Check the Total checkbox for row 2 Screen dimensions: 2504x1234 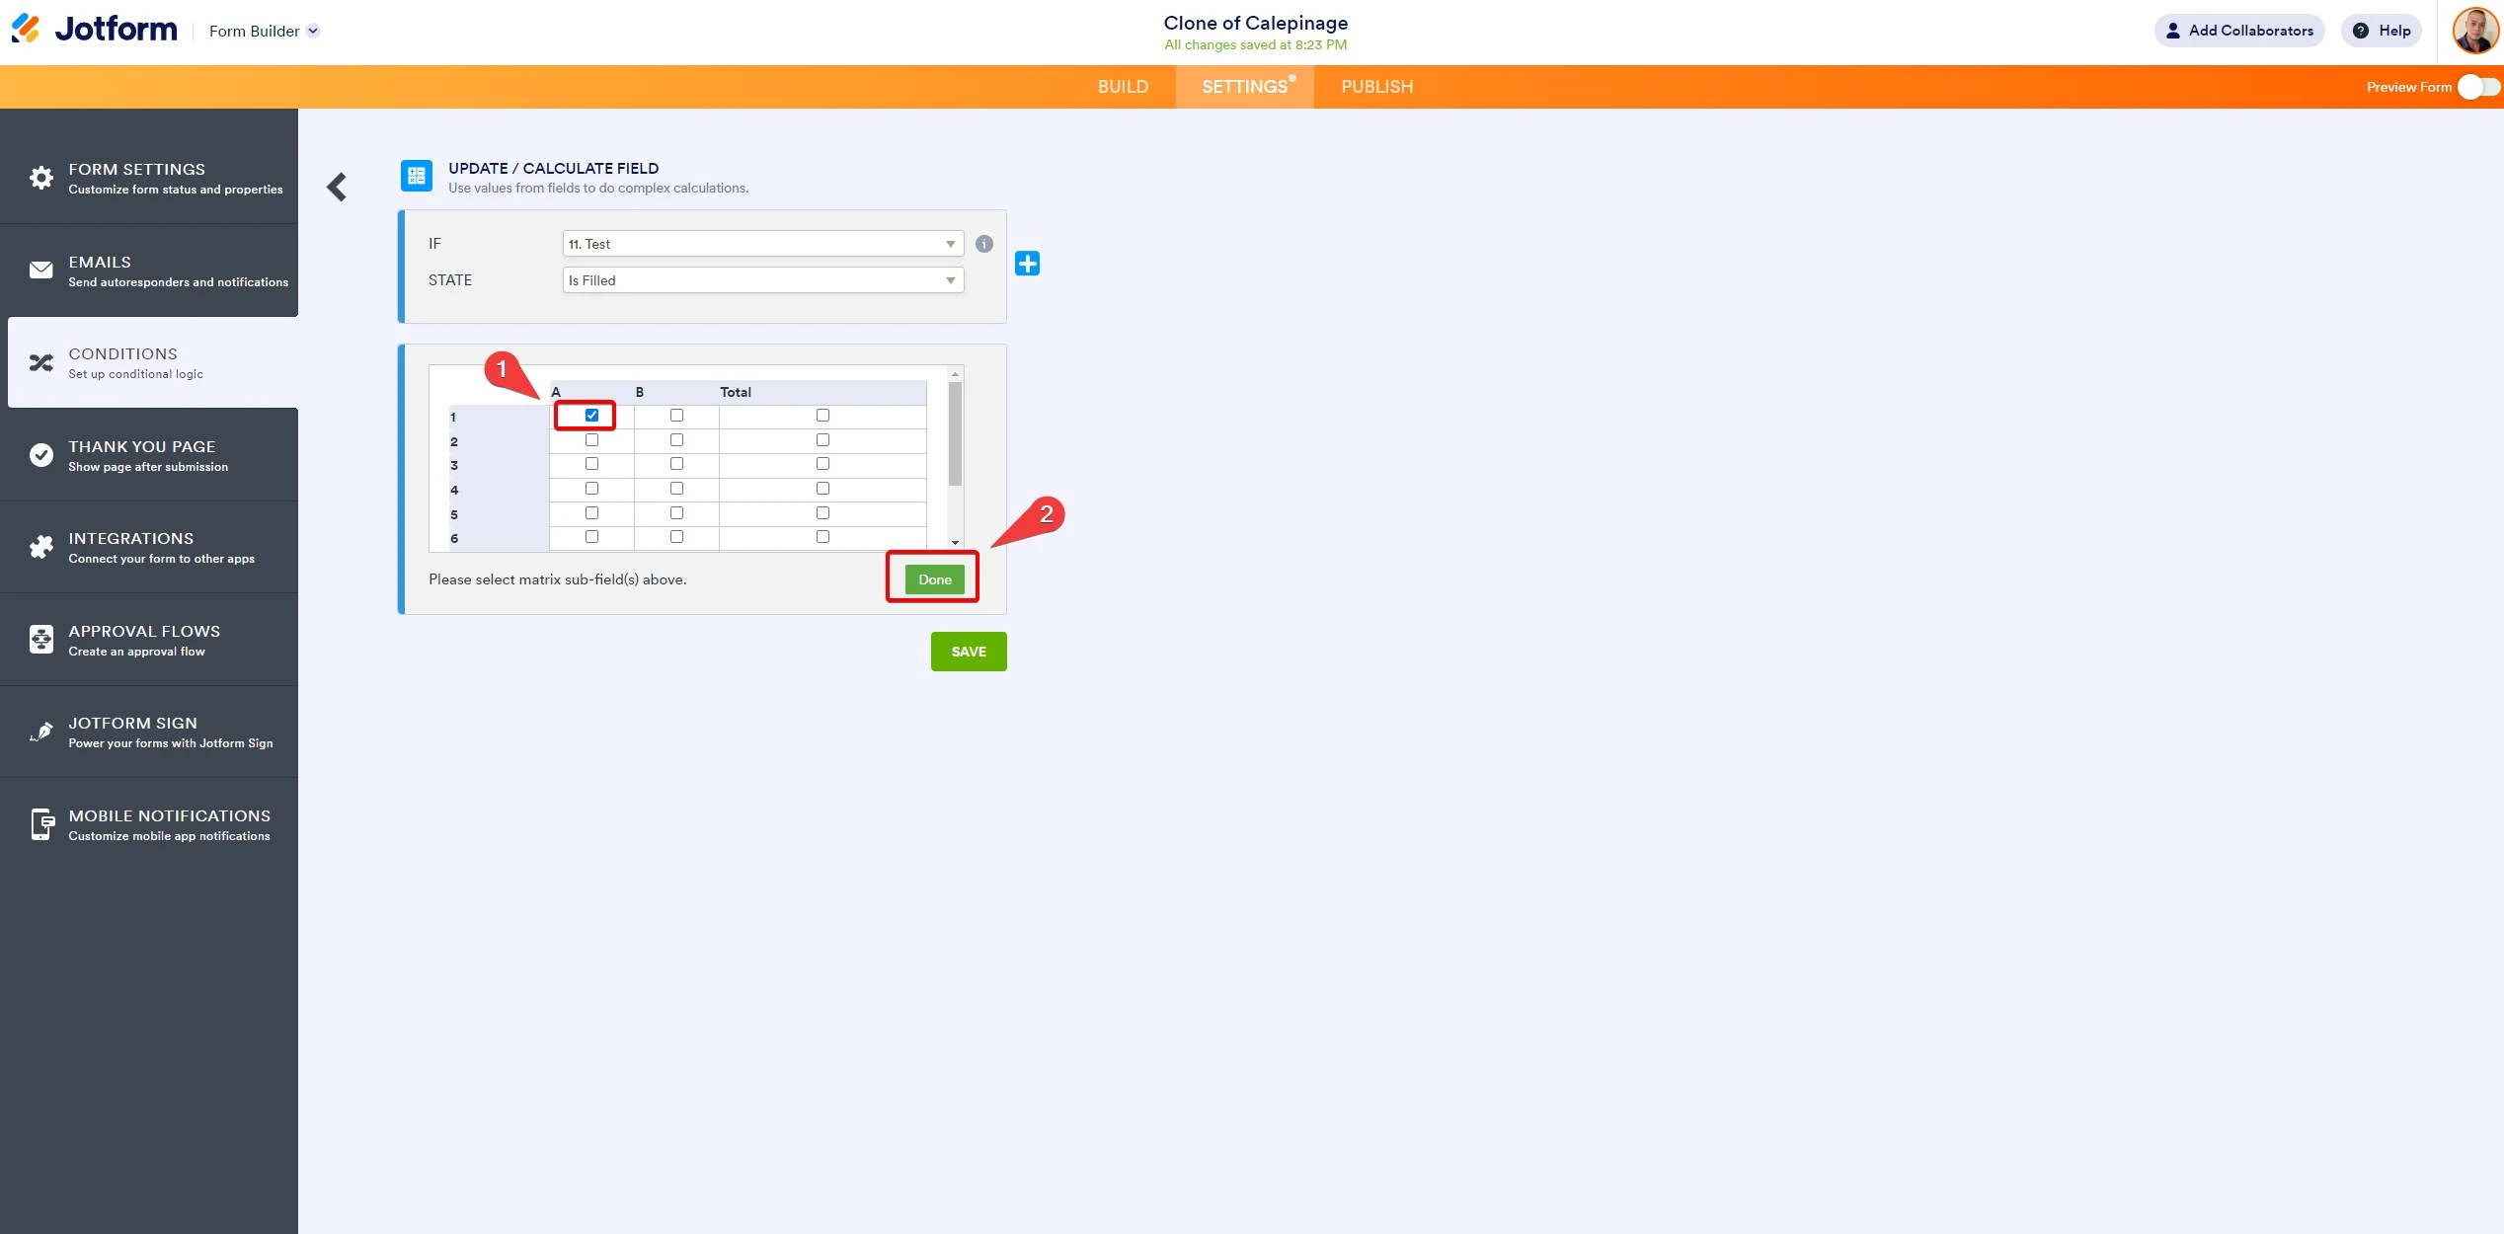(x=822, y=439)
